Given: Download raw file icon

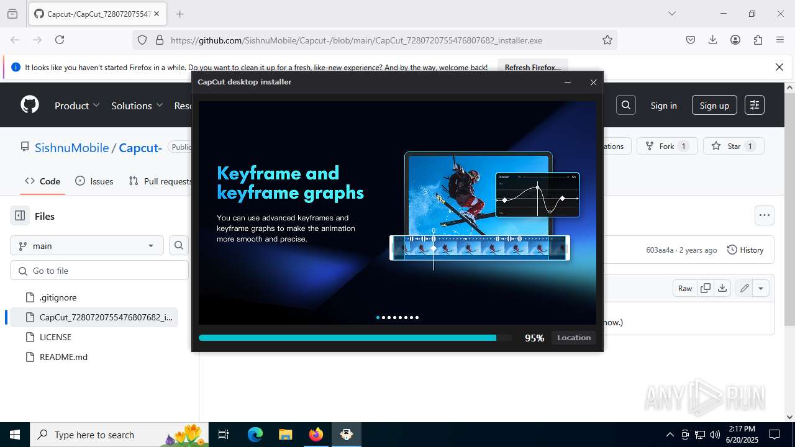Looking at the screenshot, I should point(722,288).
